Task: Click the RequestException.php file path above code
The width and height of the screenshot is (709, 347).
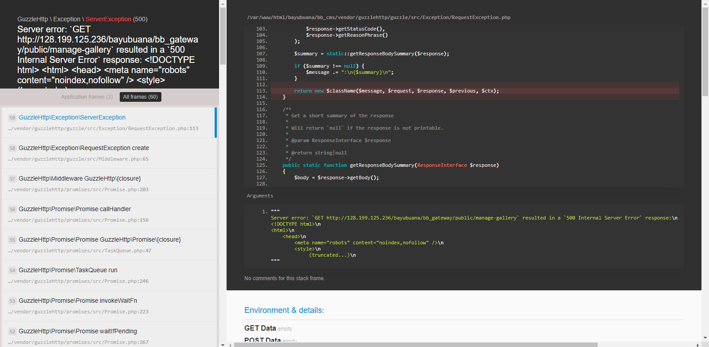Action: pos(378,17)
